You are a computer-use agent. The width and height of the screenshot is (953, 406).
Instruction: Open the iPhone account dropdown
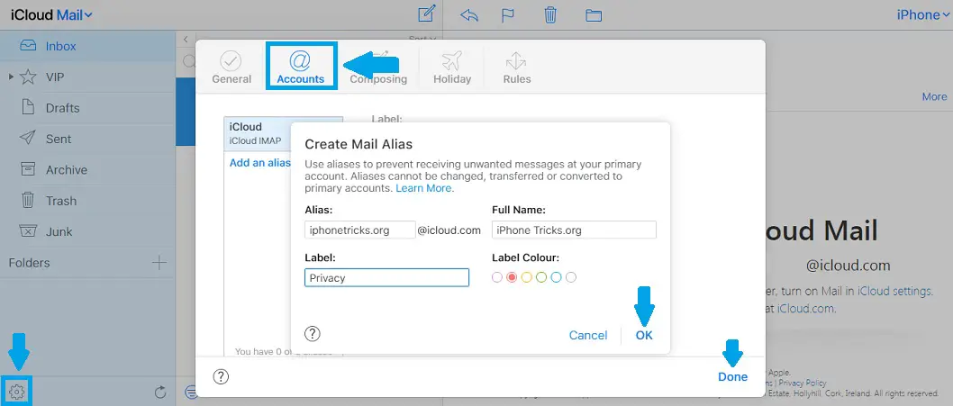(922, 15)
